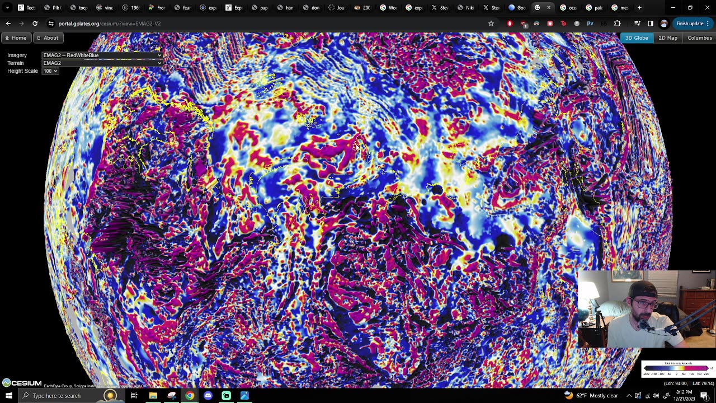Open the weather widget showing 62°F
This screenshot has height=403, width=716.
coord(591,396)
